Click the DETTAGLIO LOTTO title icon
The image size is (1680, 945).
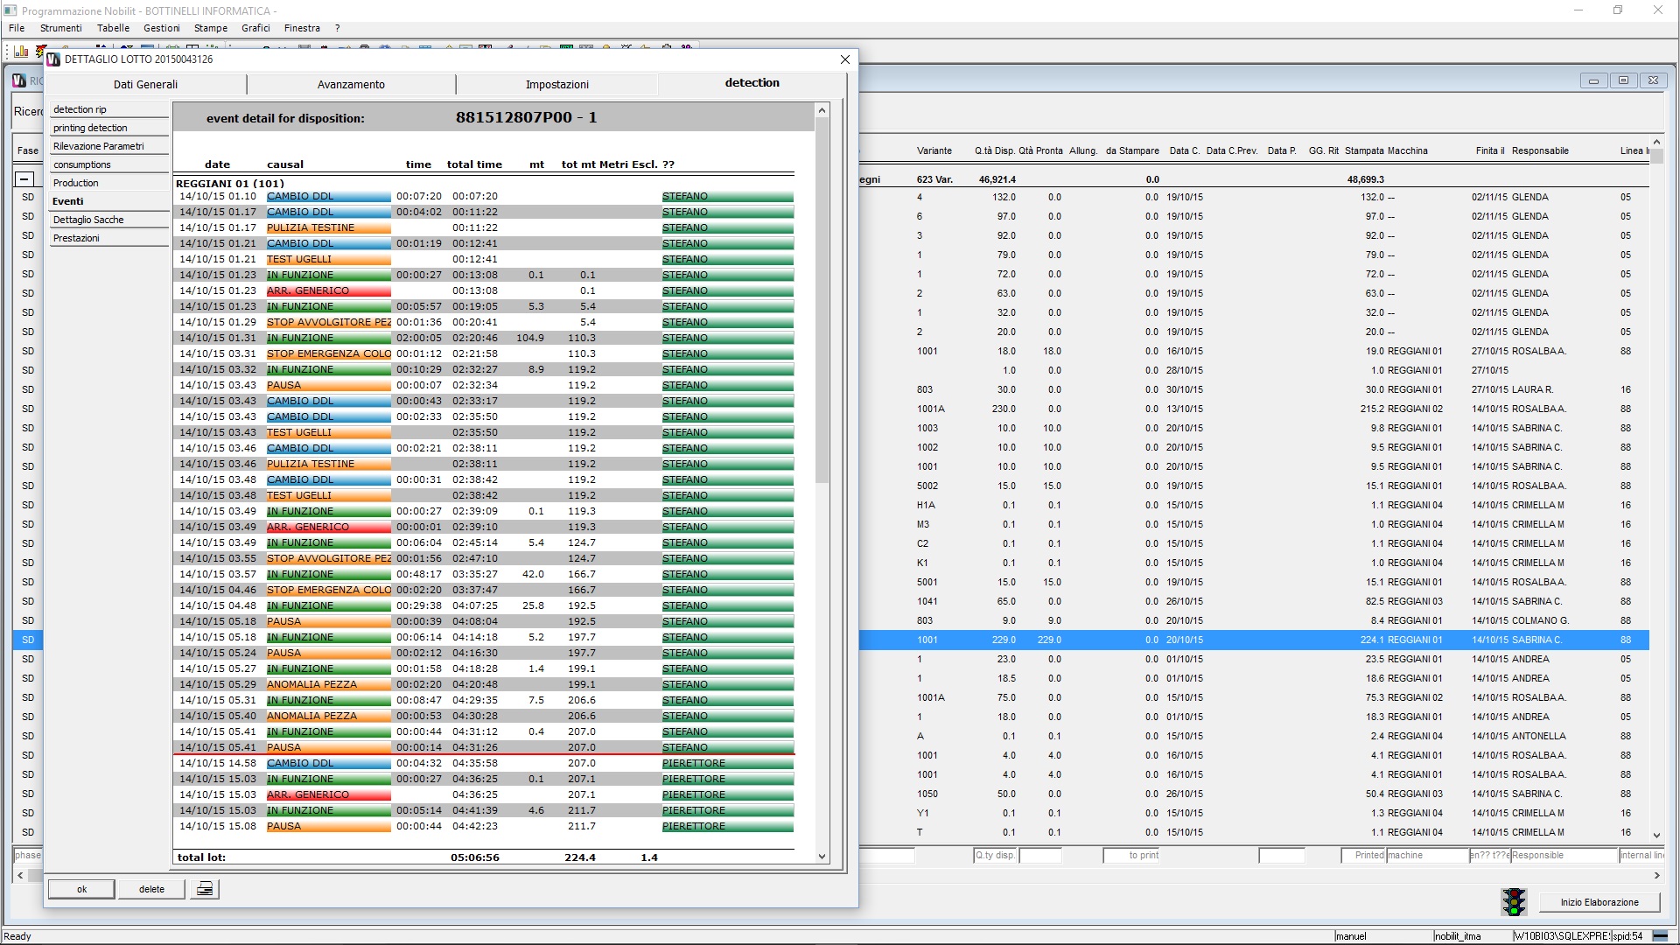53,59
